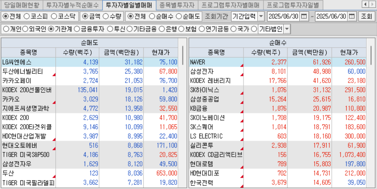Select the 코스닥 radio button

54,16
